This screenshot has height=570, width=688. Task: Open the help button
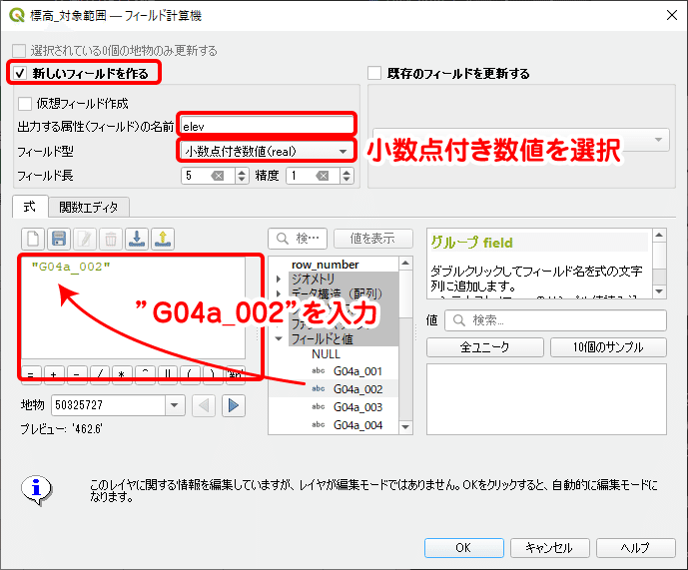[635, 548]
